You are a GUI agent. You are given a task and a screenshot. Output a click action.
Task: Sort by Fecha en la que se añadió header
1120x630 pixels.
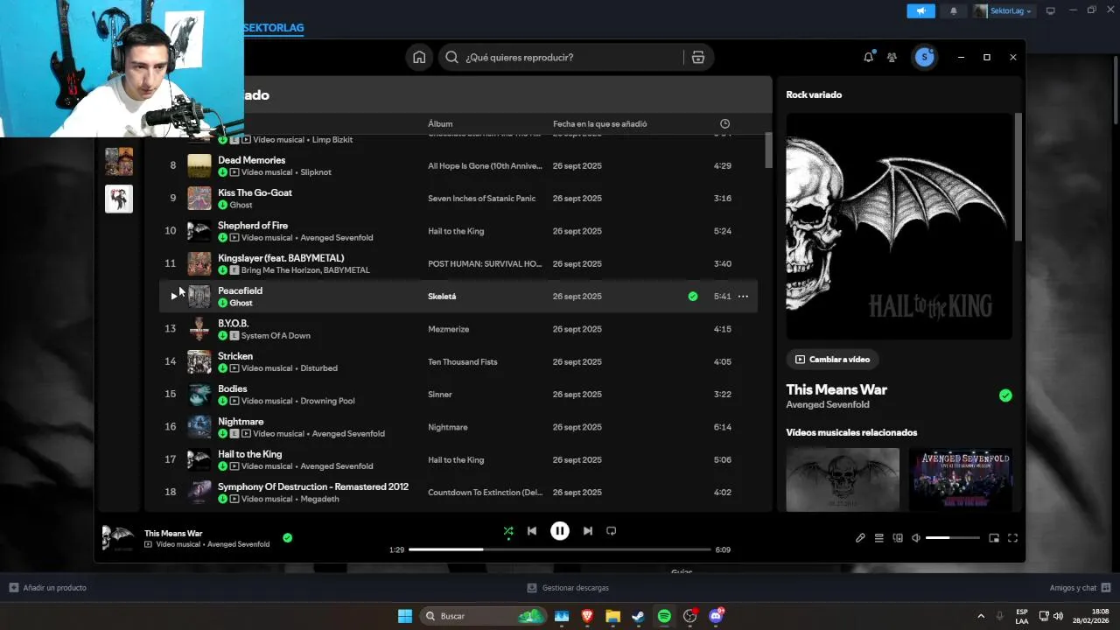tap(600, 124)
